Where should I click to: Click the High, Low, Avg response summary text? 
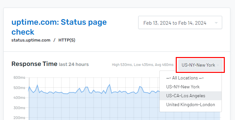[143, 65]
